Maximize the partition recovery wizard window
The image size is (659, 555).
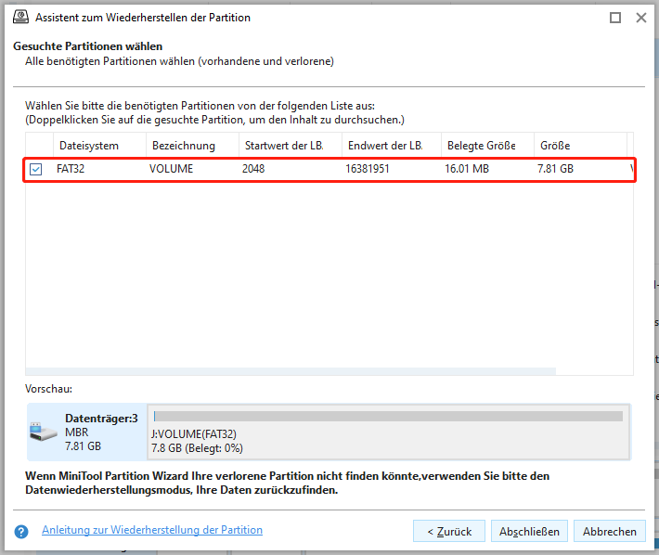(x=615, y=18)
